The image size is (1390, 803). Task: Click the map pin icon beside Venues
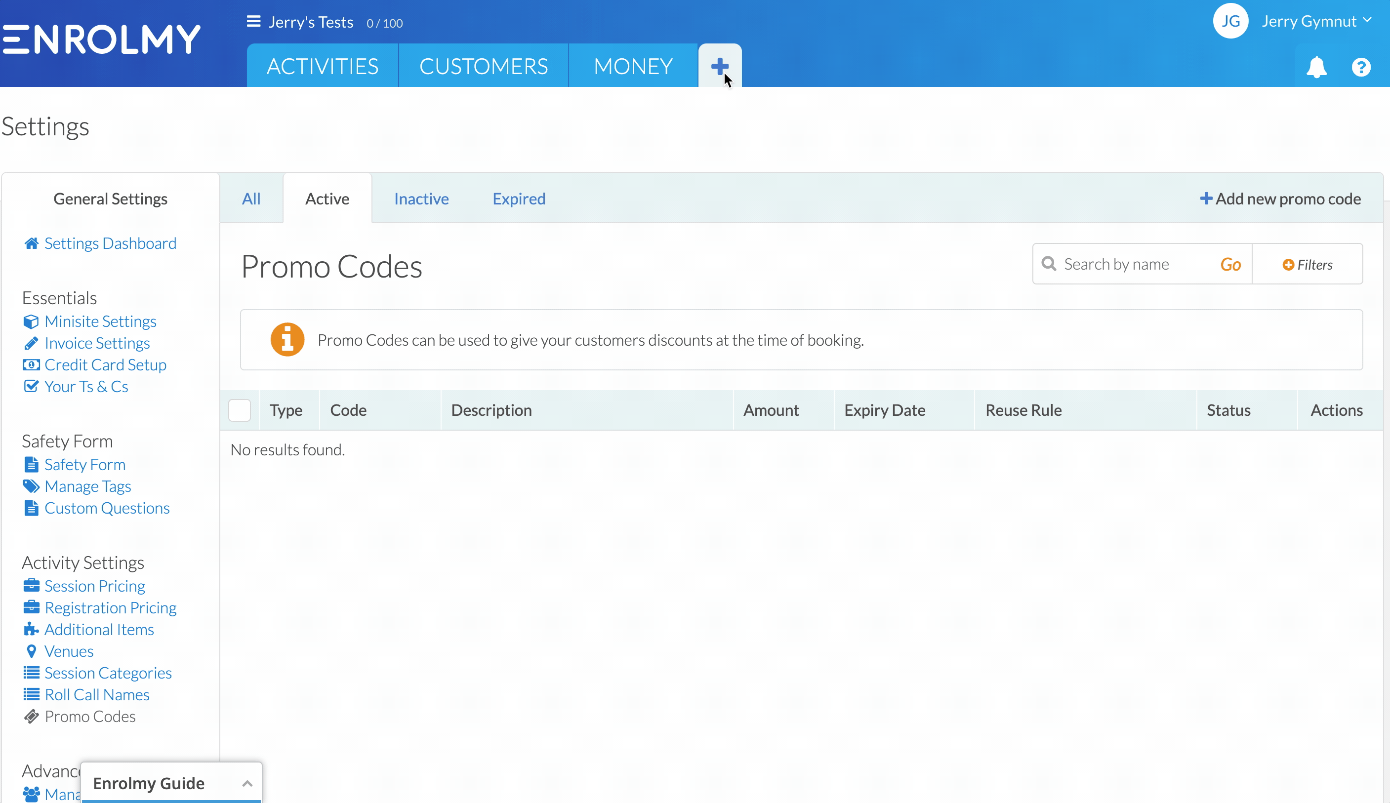tap(32, 651)
